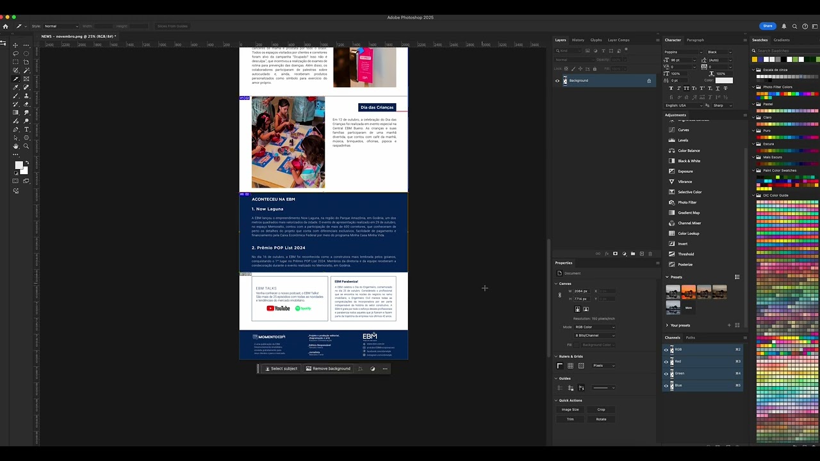Open ruler units dropdown showing Pixels
Viewport: 820px width, 461px height.
[603, 366]
